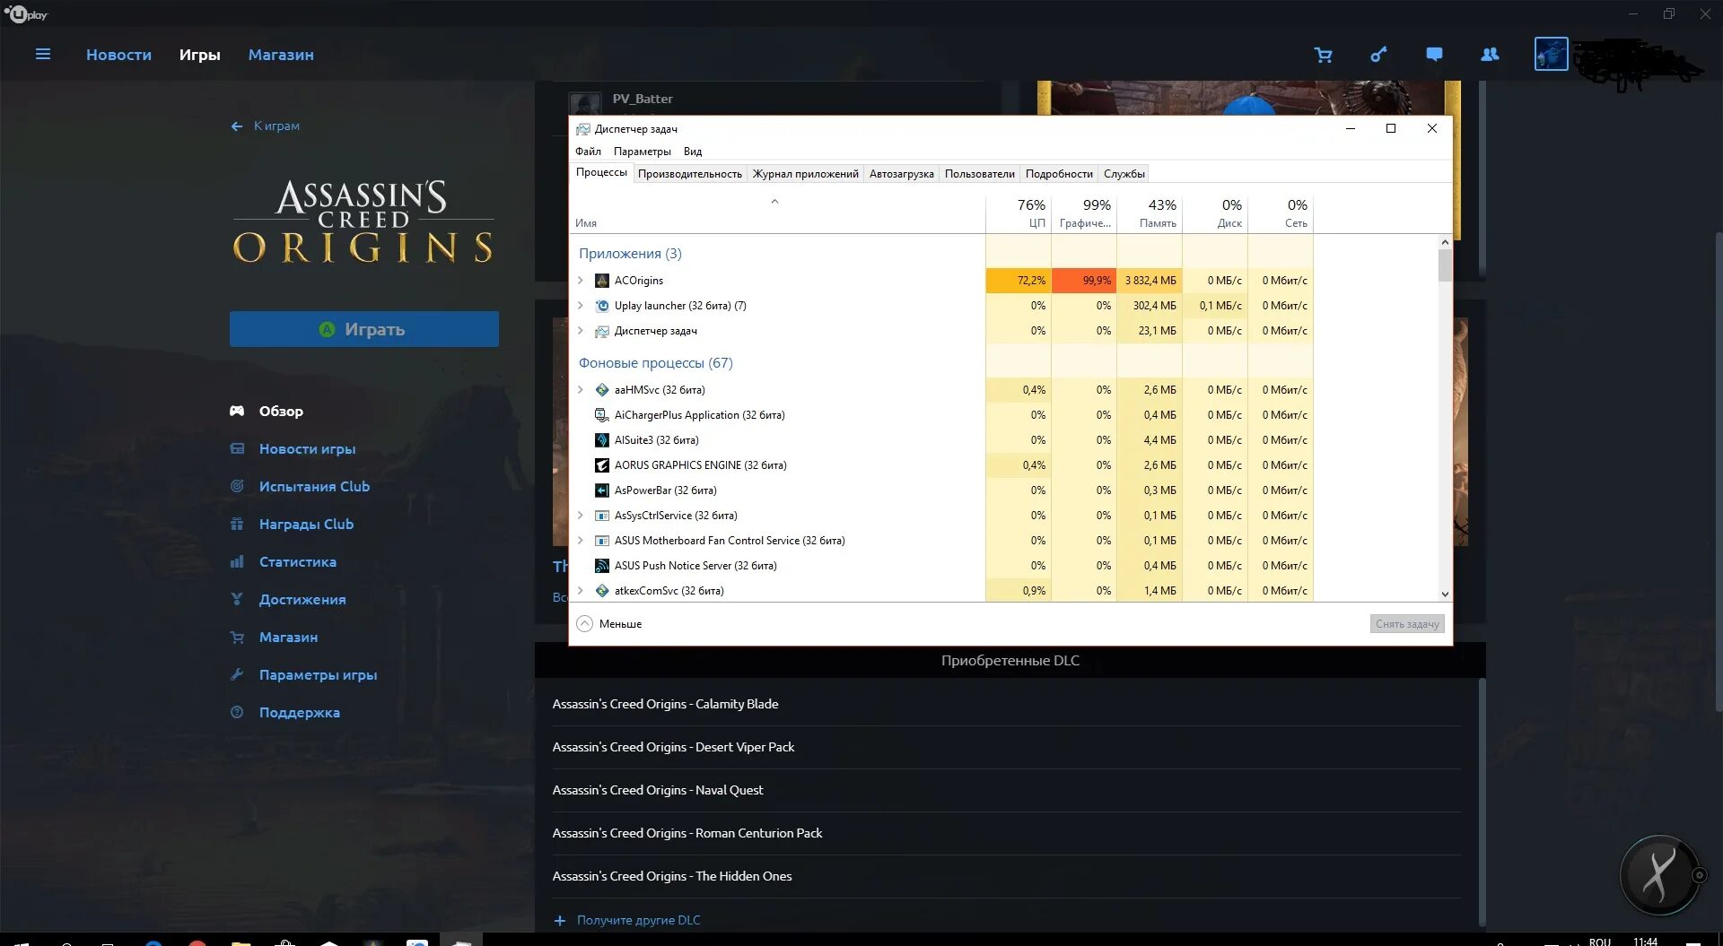Toggle sort arrow above the Имя column

[x=774, y=202]
